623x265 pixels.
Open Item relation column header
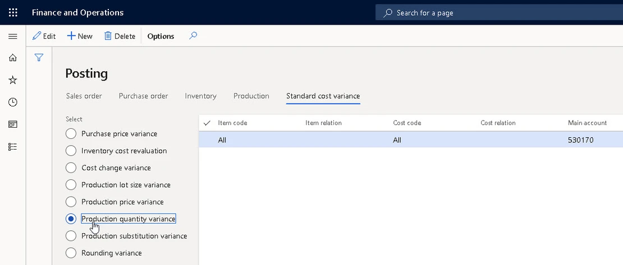[323, 123]
